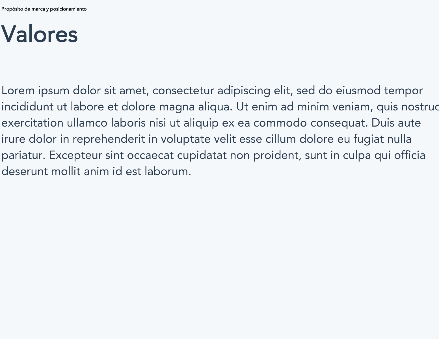439x339 pixels.
Task: Click the word 'Lorem' starting the paragraph
Action: coord(18,91)
